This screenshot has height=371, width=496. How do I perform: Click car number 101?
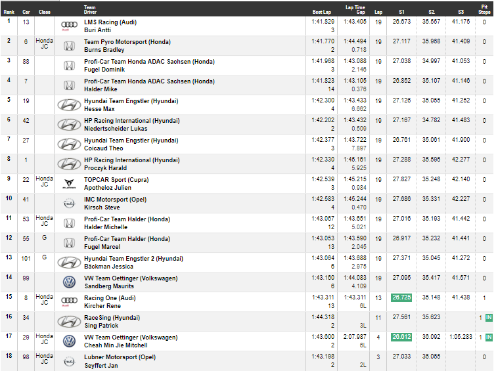[26, 259]
